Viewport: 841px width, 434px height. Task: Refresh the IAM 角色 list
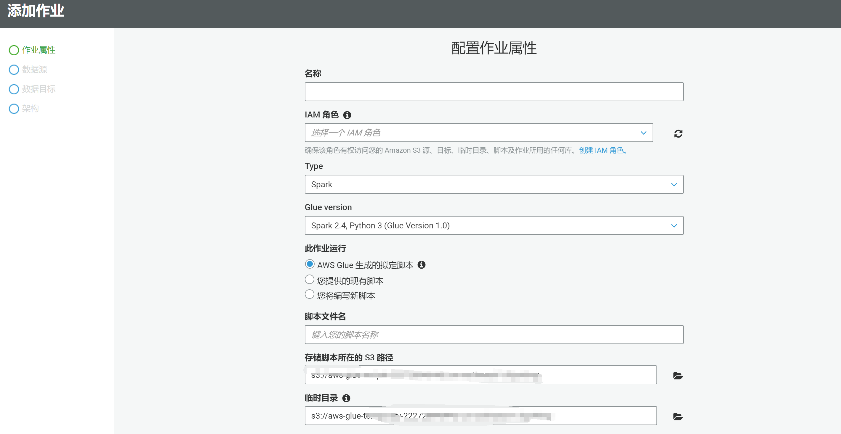click(678, 133)
